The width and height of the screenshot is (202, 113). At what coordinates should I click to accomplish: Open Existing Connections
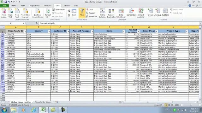point(37,13)
